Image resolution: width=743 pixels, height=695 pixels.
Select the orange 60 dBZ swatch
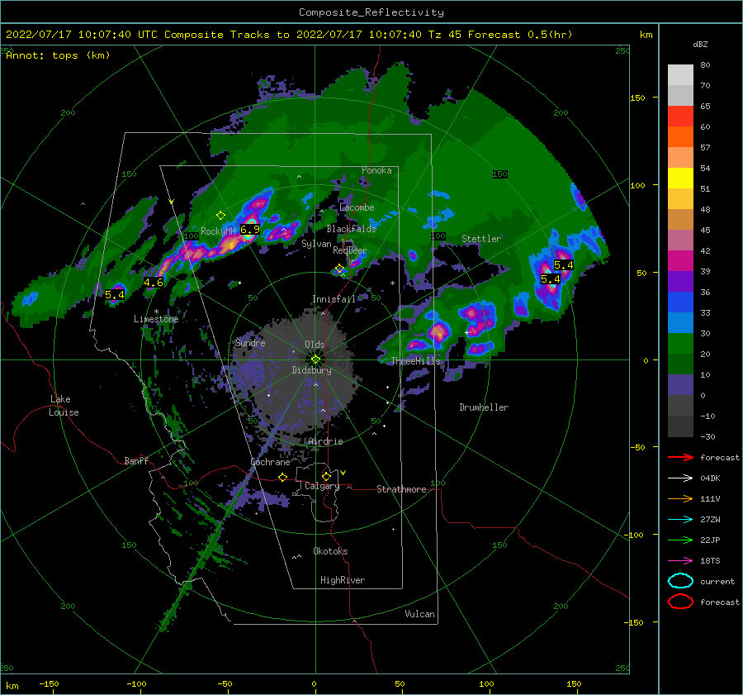(680, 136)
